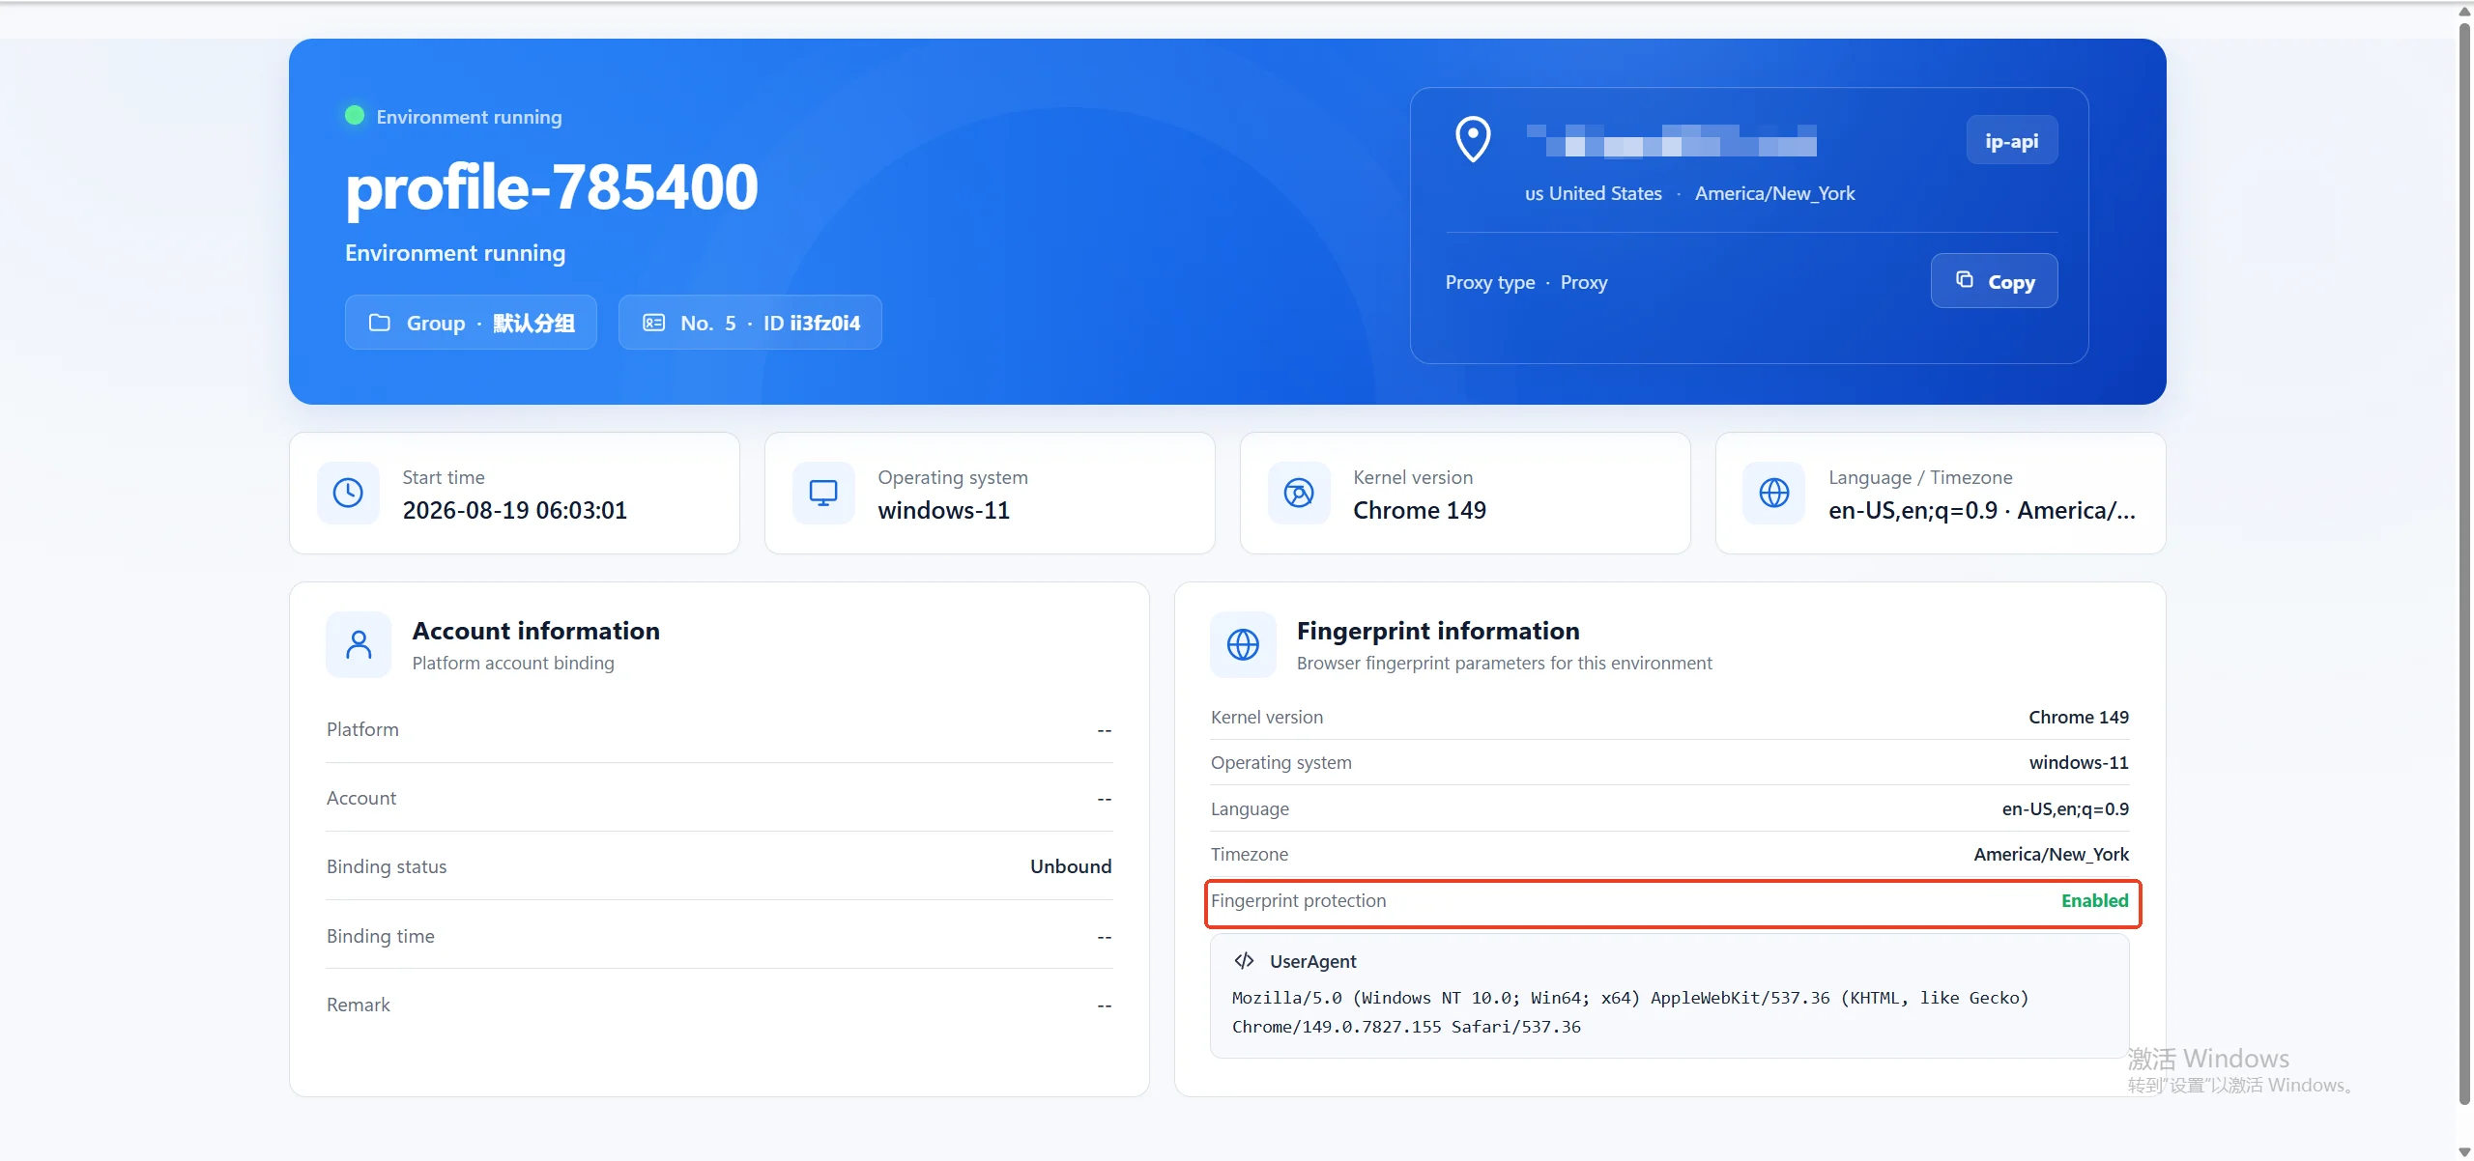Click the Unbound binding status value

tap(1071, 867)
